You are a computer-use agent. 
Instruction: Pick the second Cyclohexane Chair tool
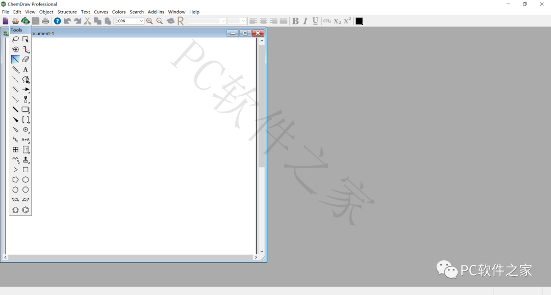pos(26,200)
